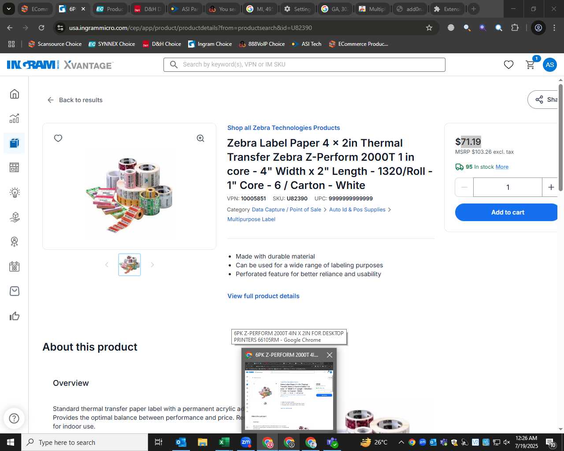Open Shop all Zebra Technologies Products
The width and height of the screenshot is (564, 451).
pos(284,128)
